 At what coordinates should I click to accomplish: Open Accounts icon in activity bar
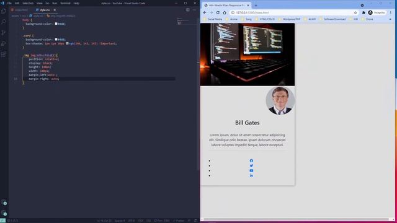point(4,203)
